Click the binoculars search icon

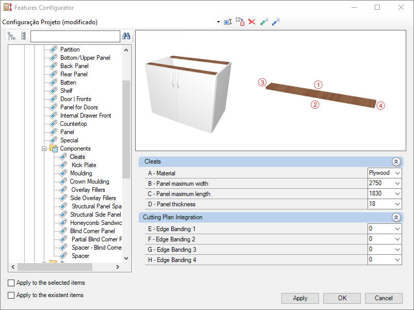[x=126, y=36]
